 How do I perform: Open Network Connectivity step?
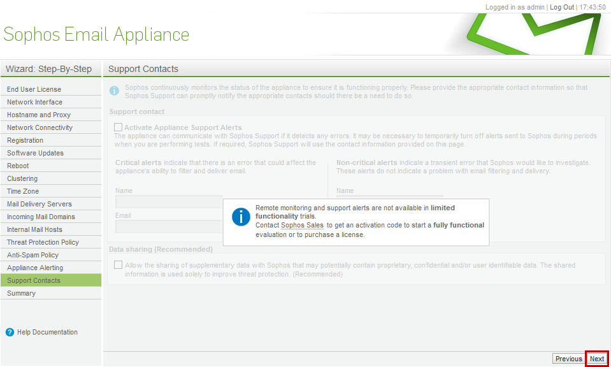51,127
